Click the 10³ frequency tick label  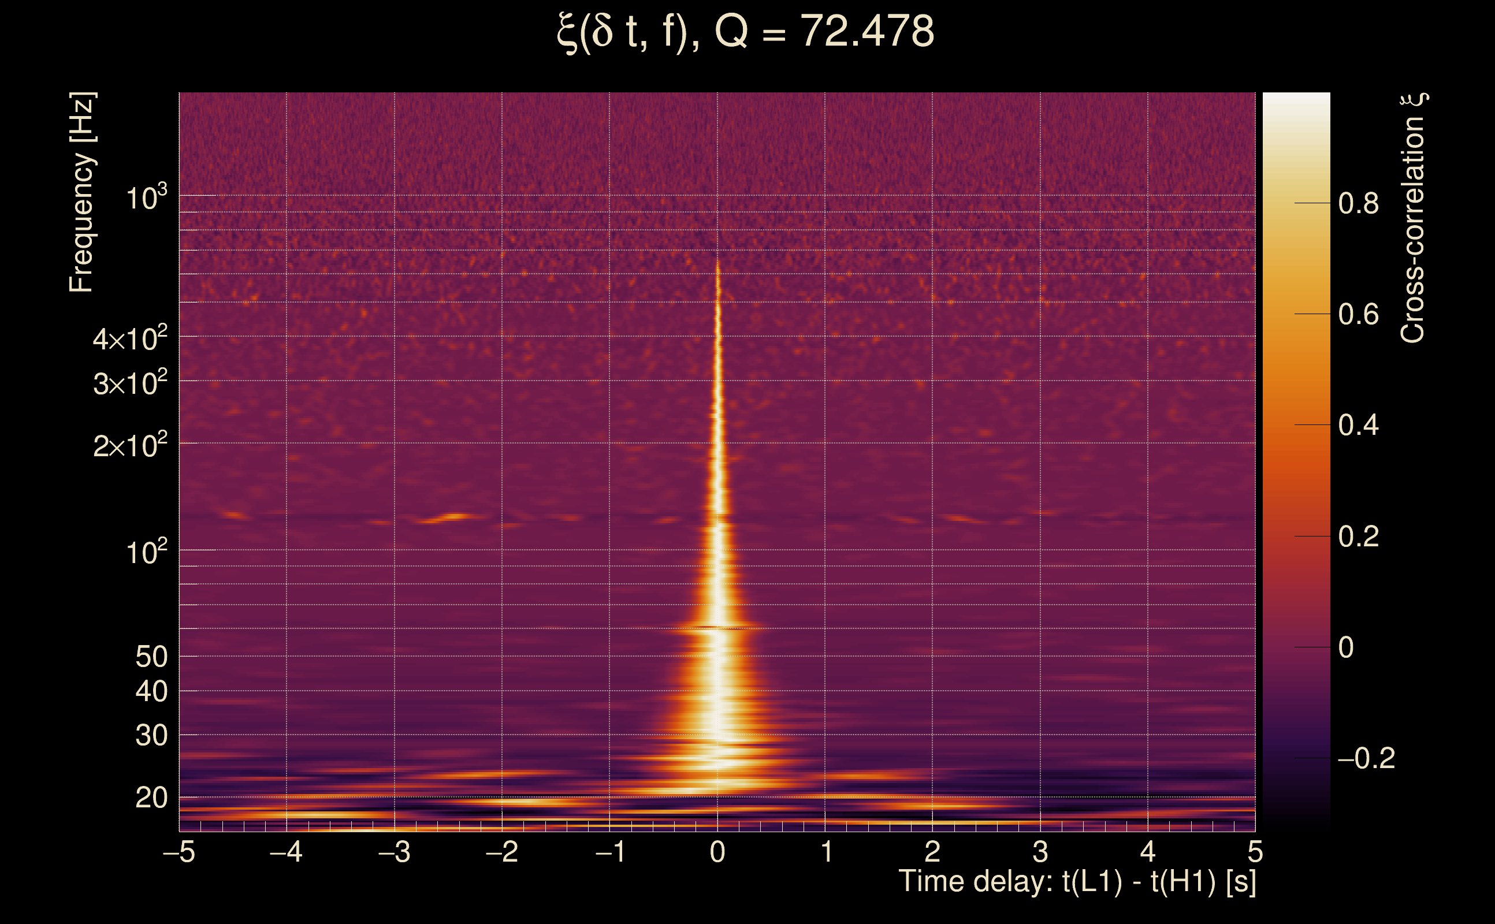click(x=146, y=198)
